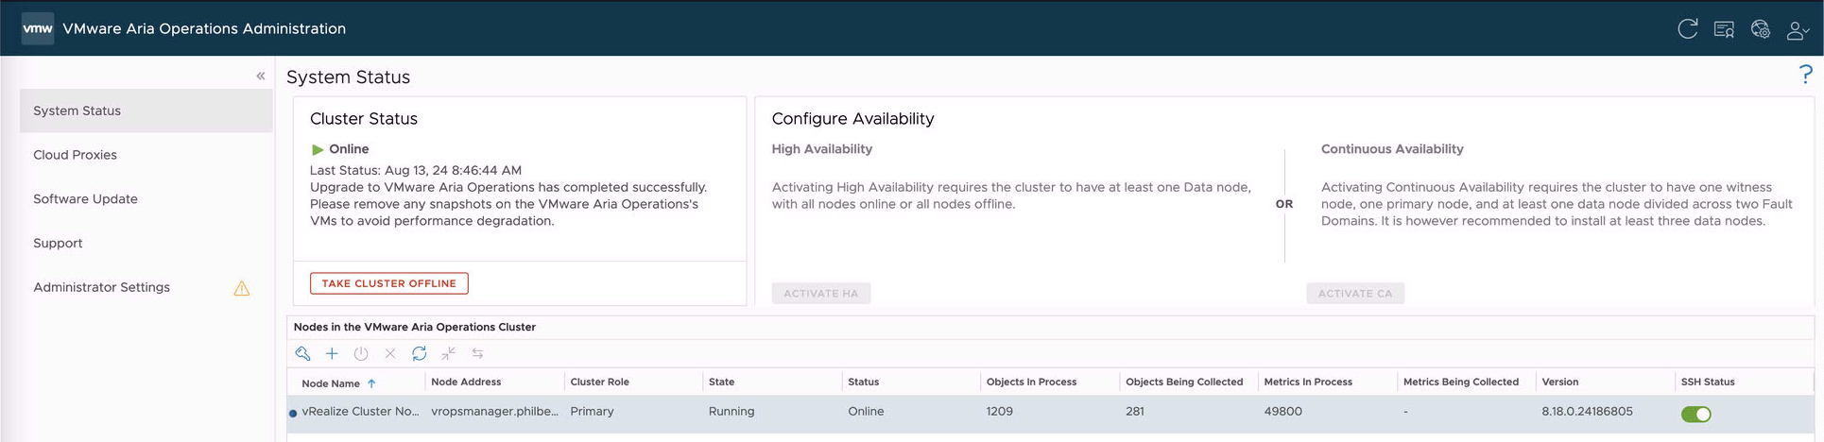Select the vRealize Cluster Node row

(1050, 414)
